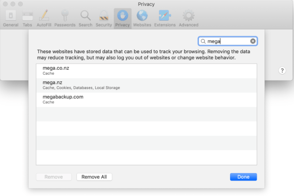Viewport: 294px width, 196px height.
Task: Select the Privacy hand icon pane
Action: [x=123, y=19]
